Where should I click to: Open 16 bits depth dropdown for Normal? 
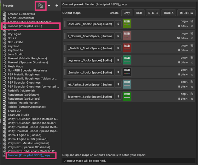(183, 38)
